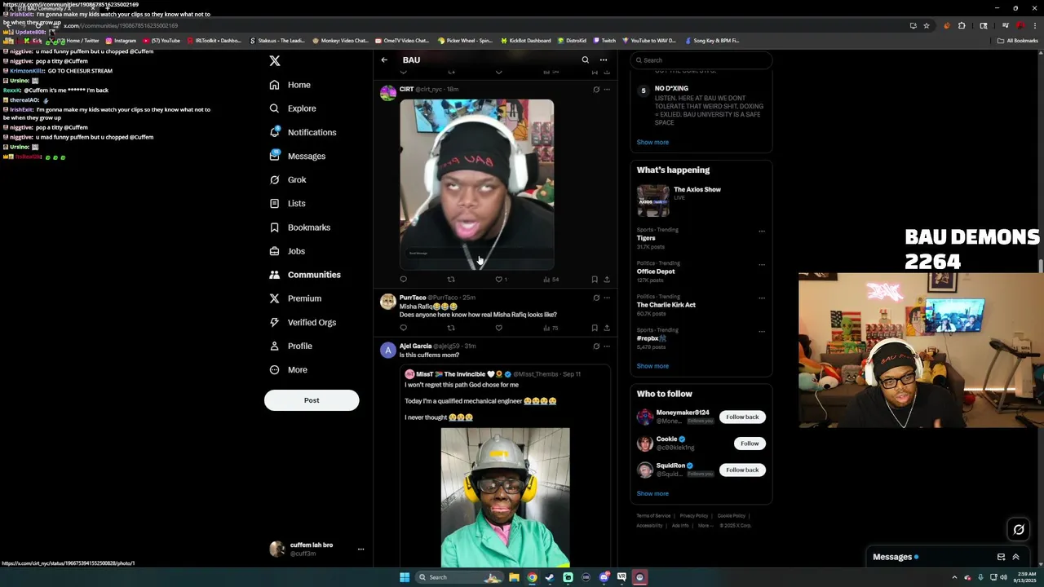Click Grok icon on CIRT's post
The width and height of the screenshot is (1044, 587).
coord(596,90)
